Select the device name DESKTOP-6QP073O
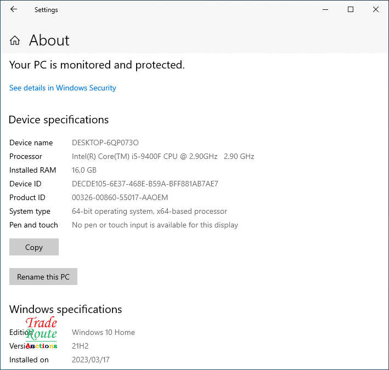 105,143
